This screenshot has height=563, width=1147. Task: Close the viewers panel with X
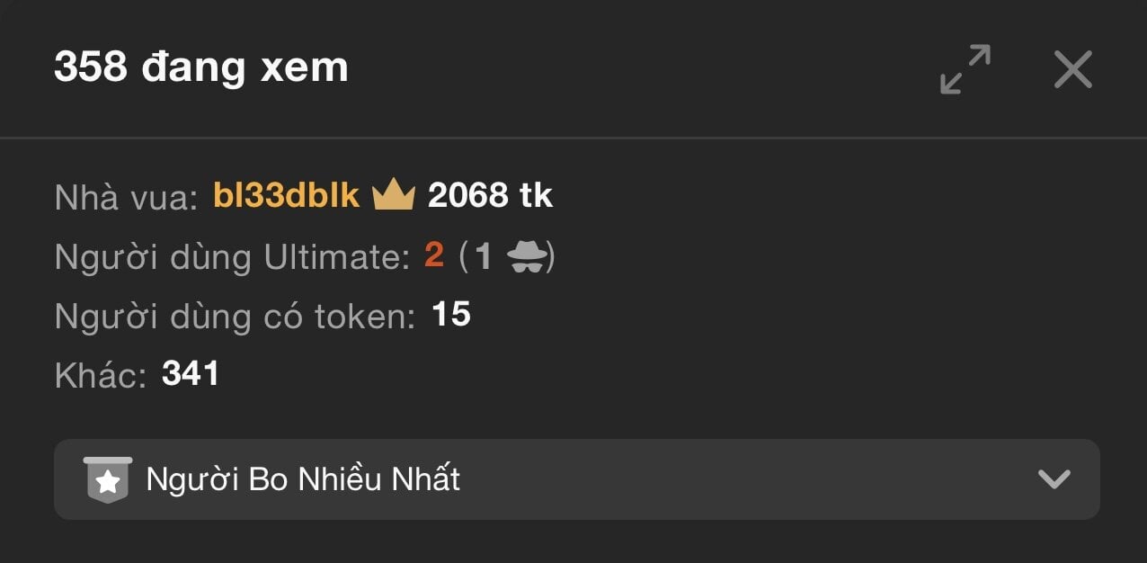pos(1072,69)
